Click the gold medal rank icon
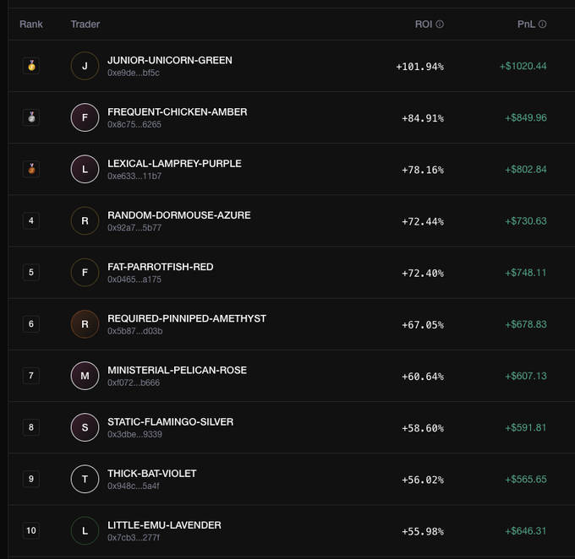The image size is (575, 559). (31, 66)
